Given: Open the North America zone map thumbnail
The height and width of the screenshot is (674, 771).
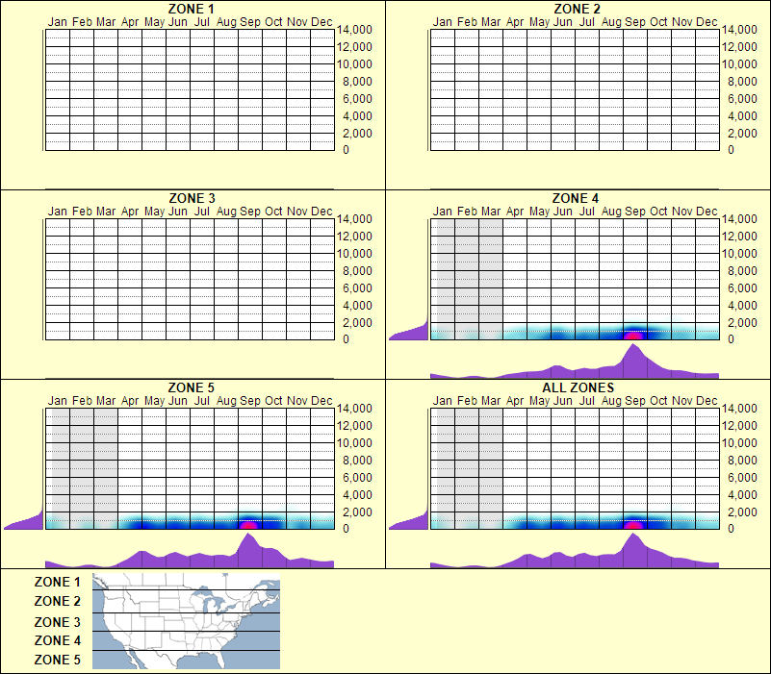Looking at the screenshot, I should 186,621.
